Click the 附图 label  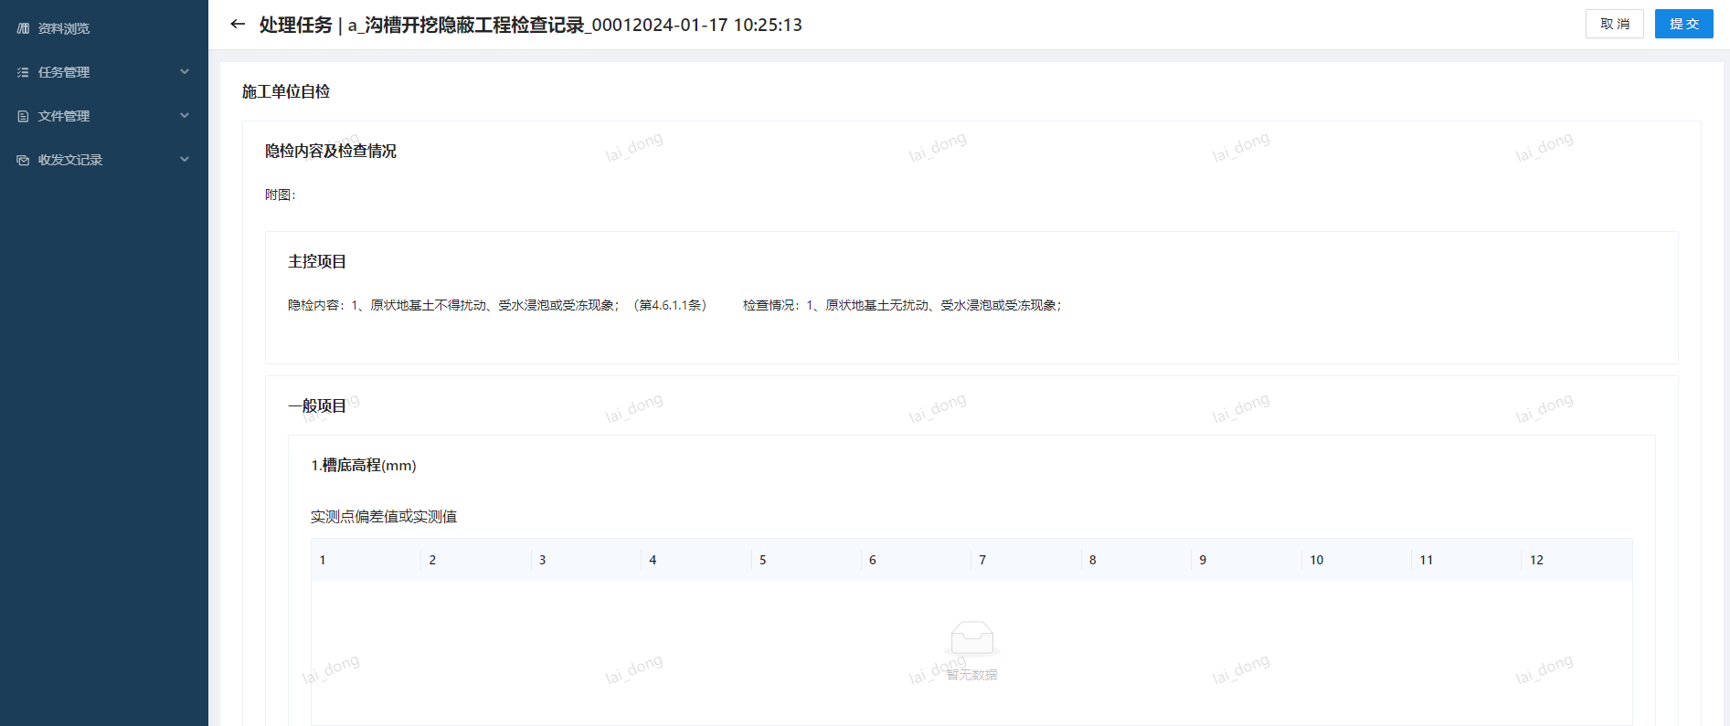[x=281, y=195]
